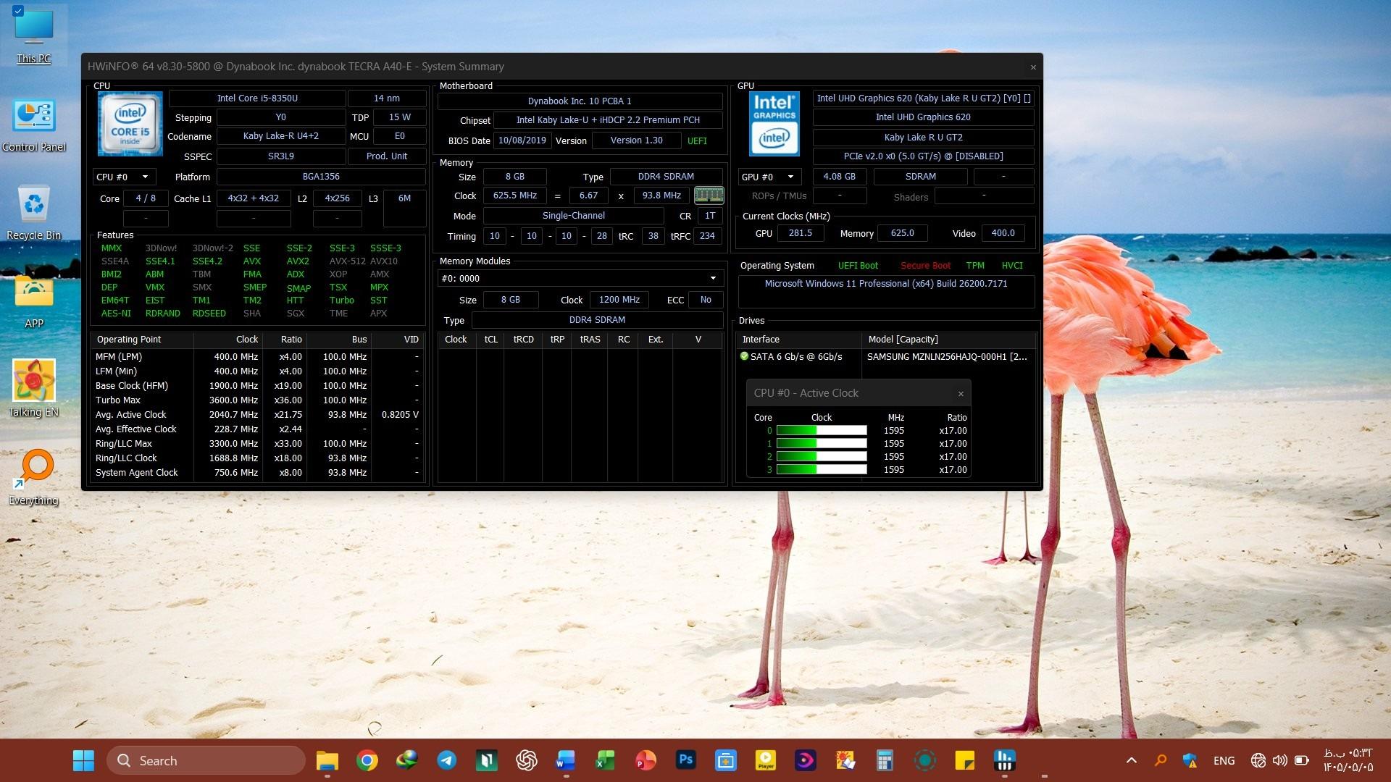The image size is (1391, 782).
Task: Click the Secure Boot label
Action: point(925,266)
